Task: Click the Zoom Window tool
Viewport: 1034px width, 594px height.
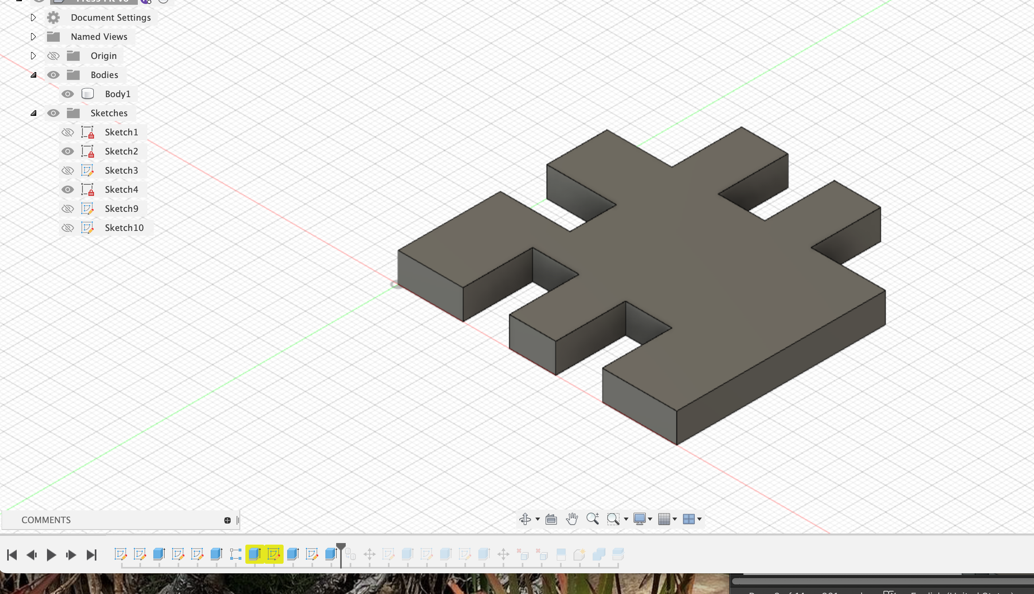Action: (x=613, y=519)
